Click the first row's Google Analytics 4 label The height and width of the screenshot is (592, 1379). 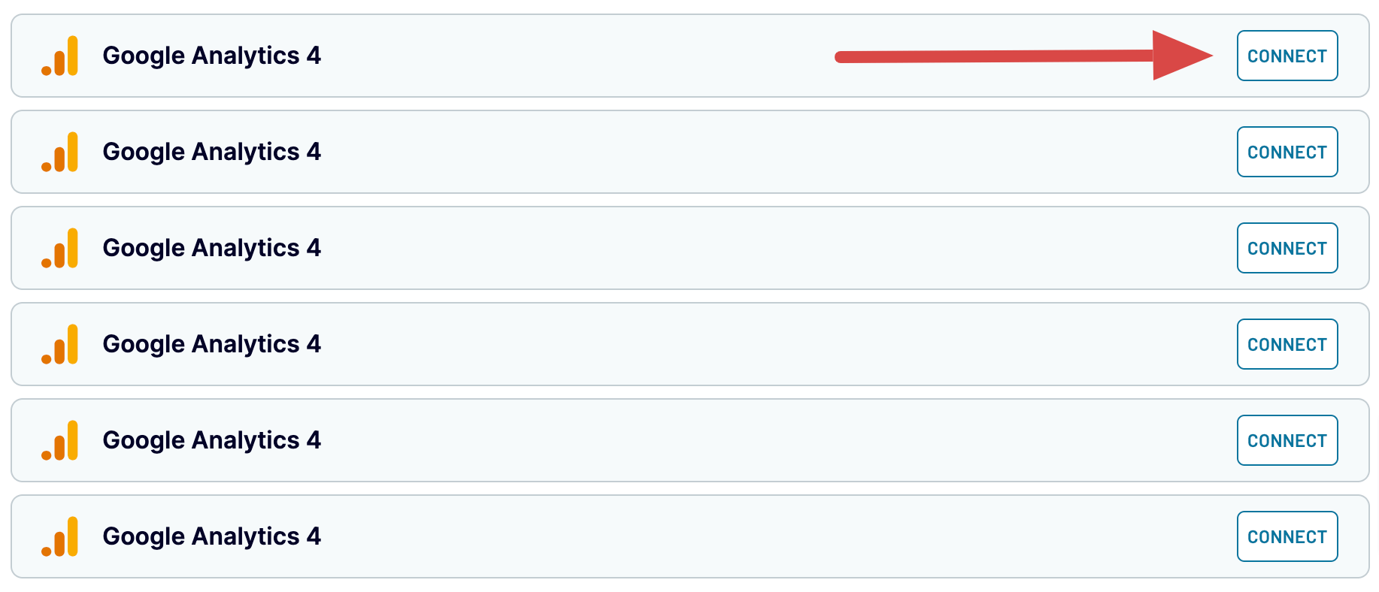click(212, 56)
